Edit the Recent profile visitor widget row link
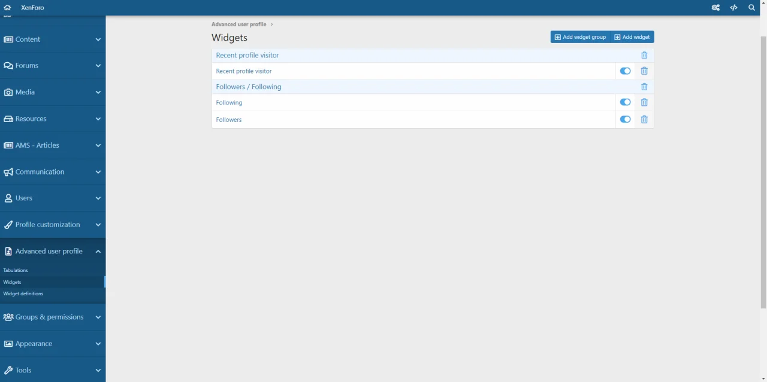The image size is (767, 382). pos(244,71)
